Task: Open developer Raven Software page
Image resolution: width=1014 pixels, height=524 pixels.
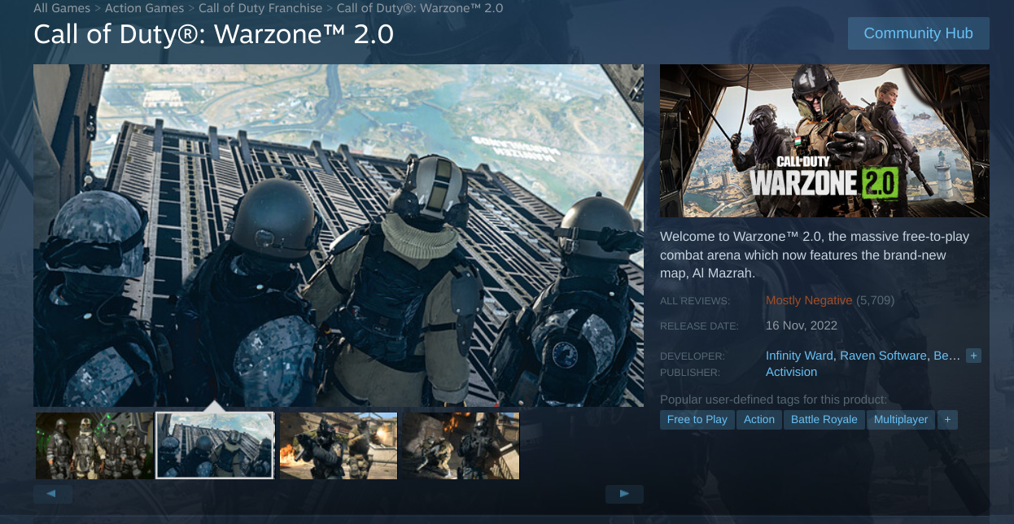Action: pos(883,356)
